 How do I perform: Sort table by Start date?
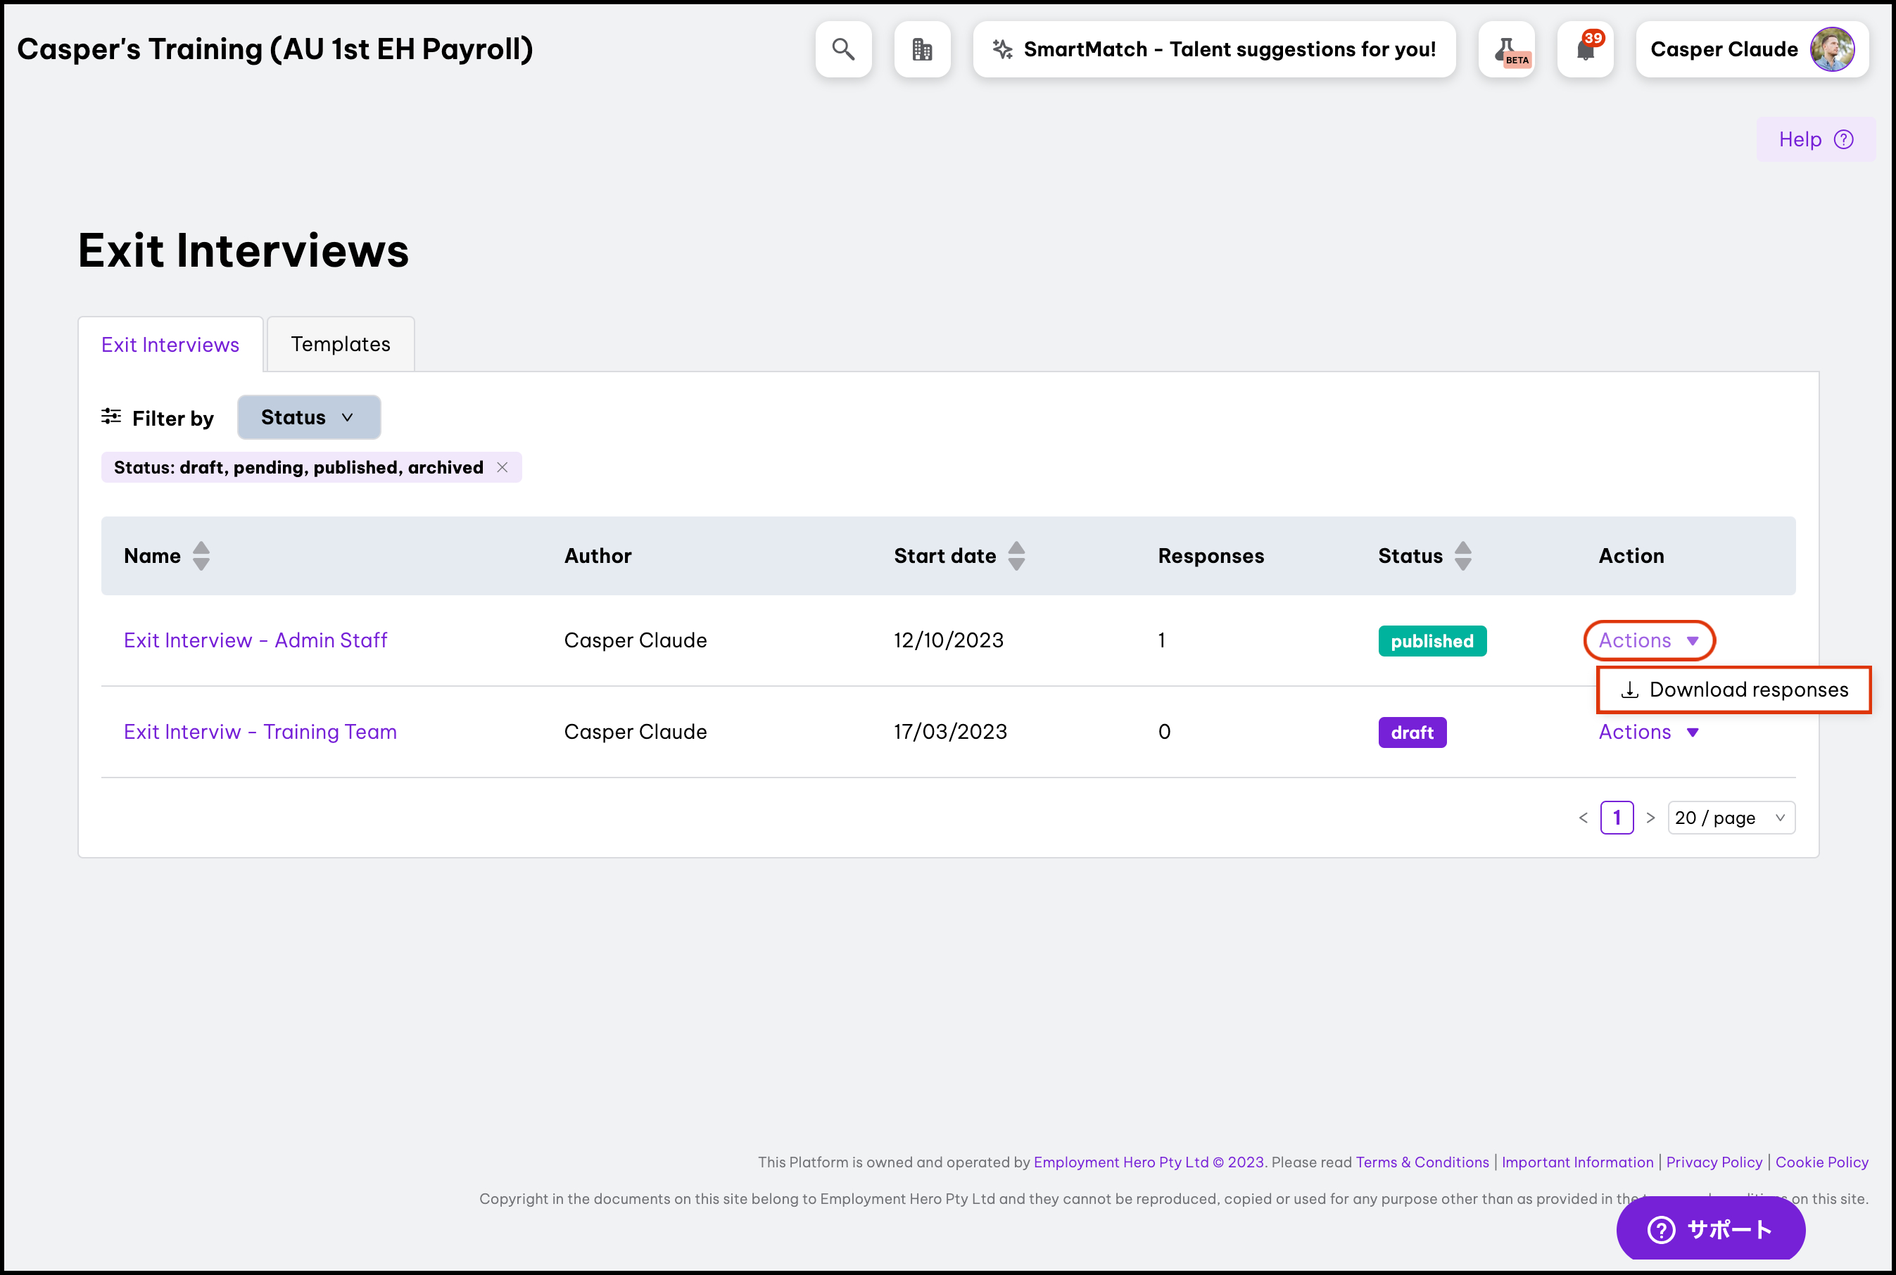click(x=1016, y=556)
